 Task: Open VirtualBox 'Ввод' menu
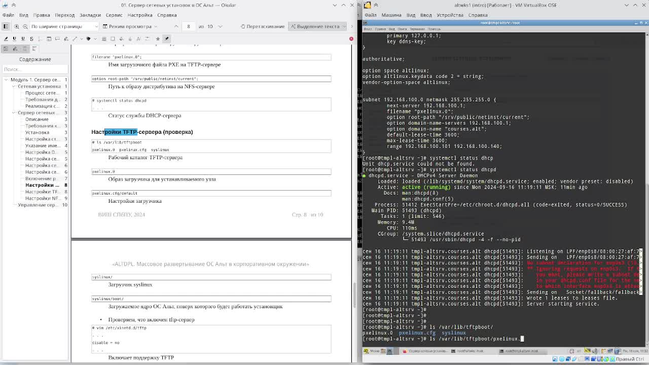point(426,15)
